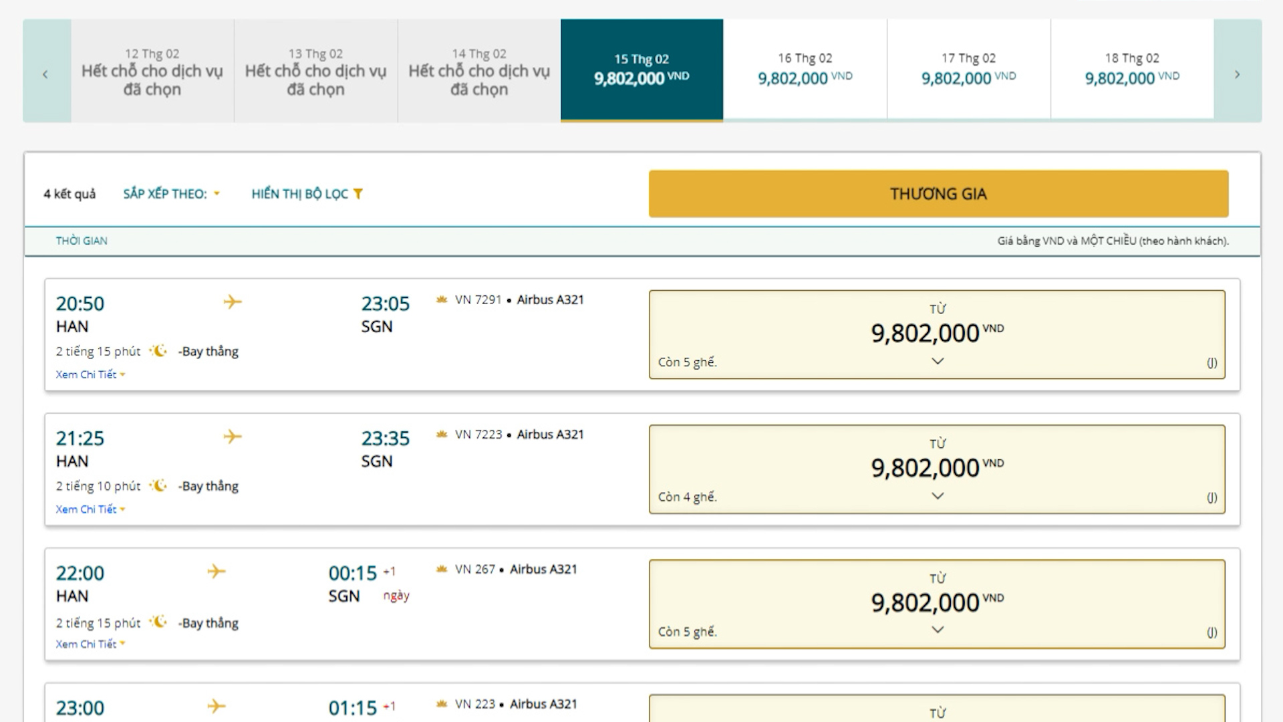
Task: Click Còn 5 ghế seat notice on VN 7291
Action: [688, 362]
